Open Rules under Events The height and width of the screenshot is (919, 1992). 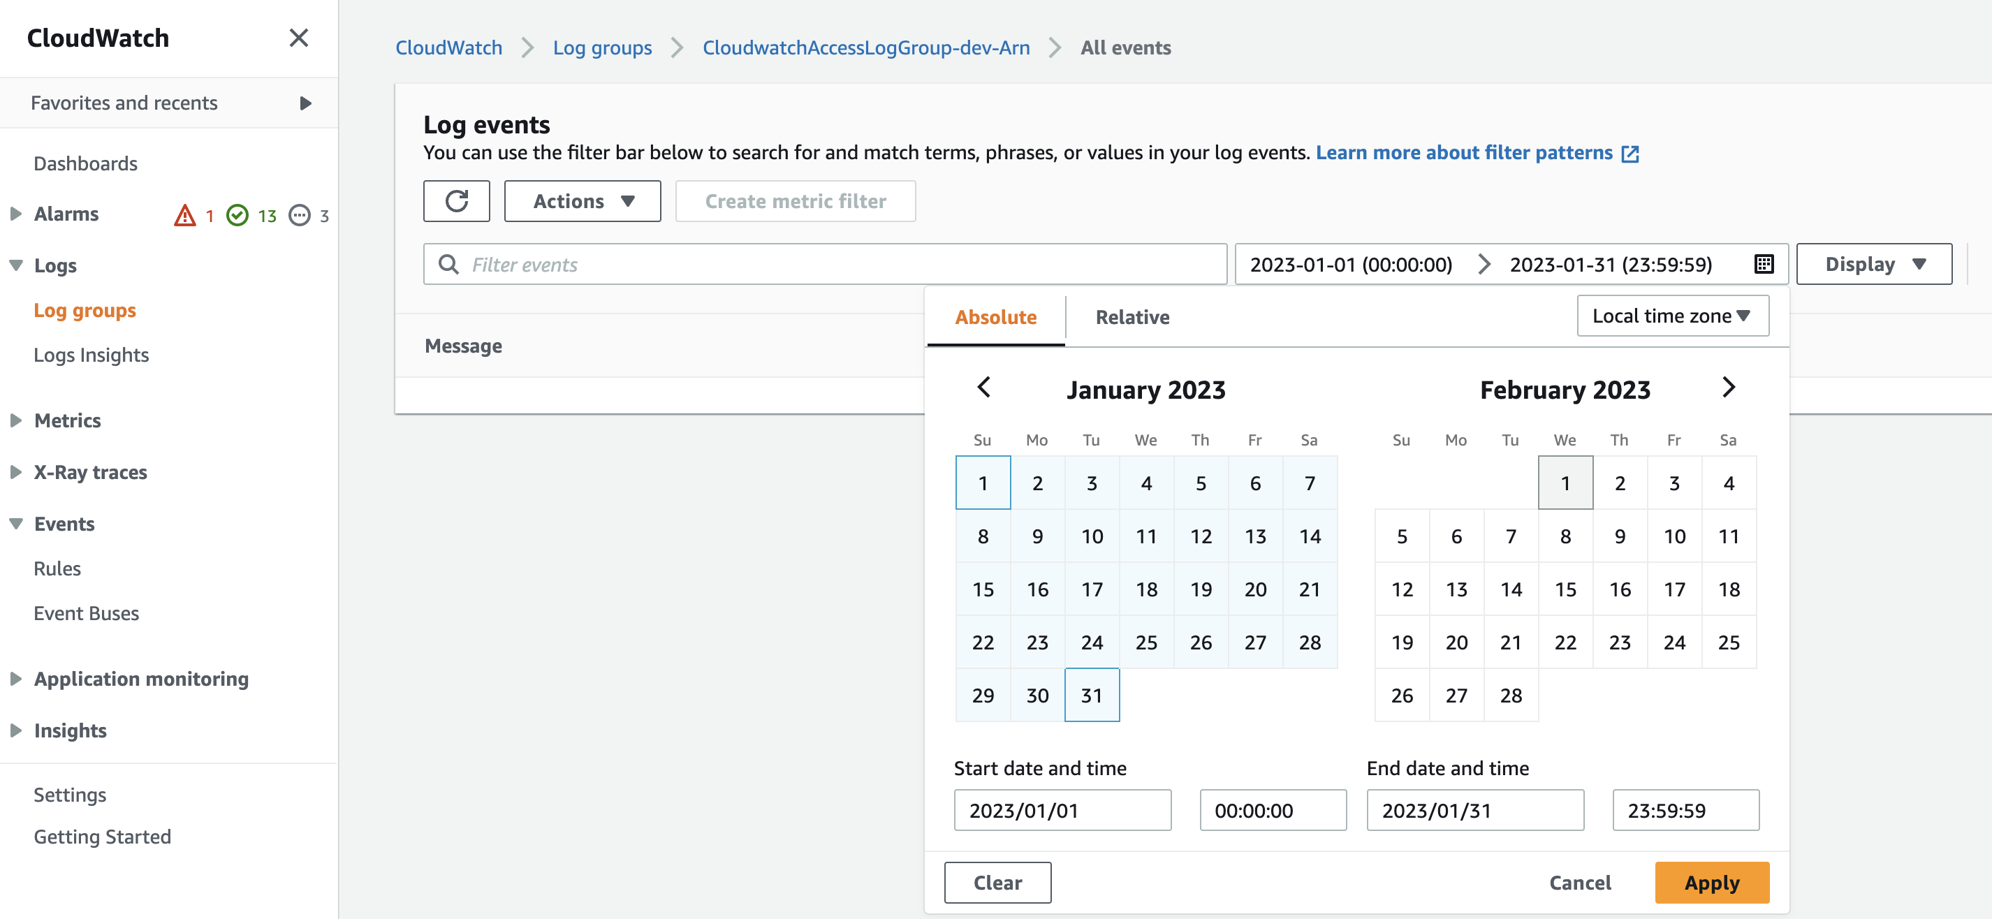pos(57,569)
